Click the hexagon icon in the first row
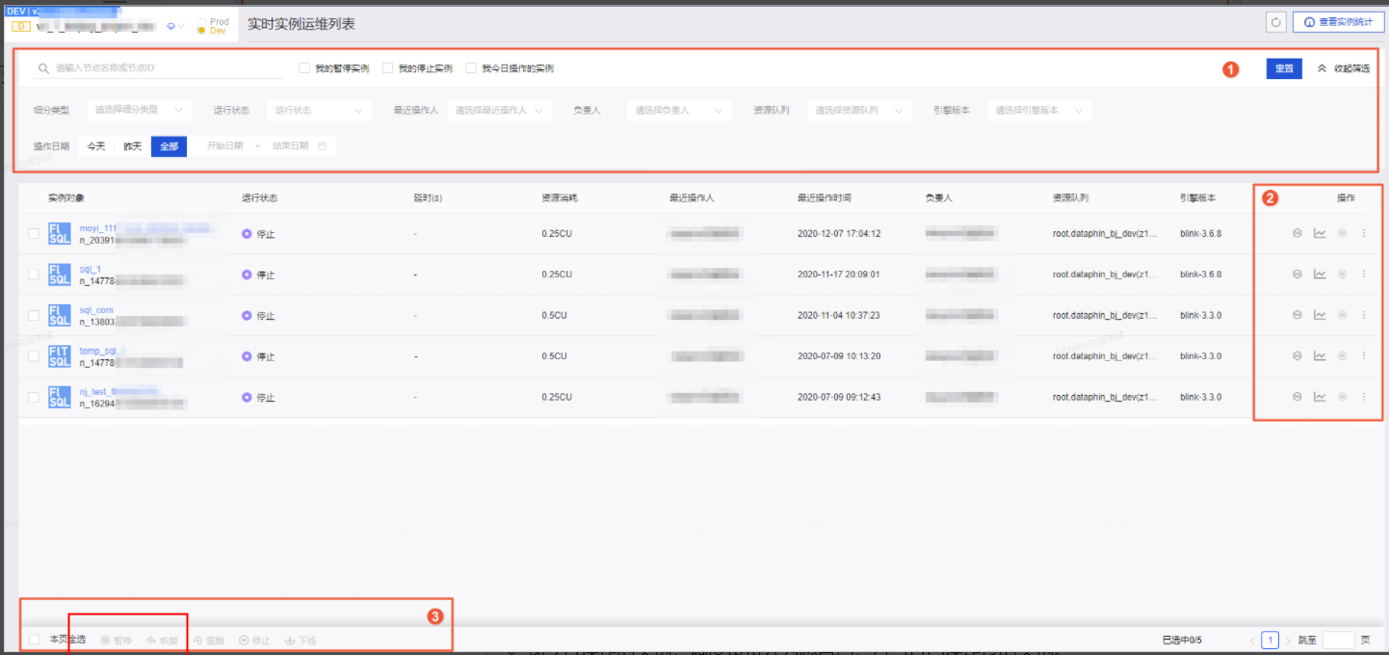Screen dimensions: 1389x655 [1297, 233]
